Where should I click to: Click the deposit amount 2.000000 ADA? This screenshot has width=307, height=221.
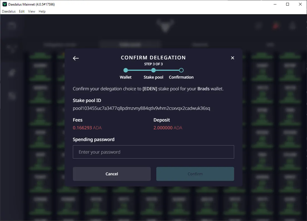168,128
